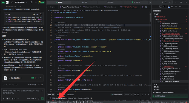
Task: Select the 问题 problems tab
Action: click(51, 95)
